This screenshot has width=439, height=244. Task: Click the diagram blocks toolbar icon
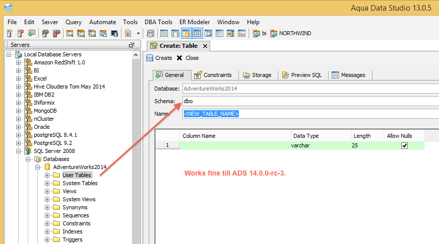coord(230,34)
